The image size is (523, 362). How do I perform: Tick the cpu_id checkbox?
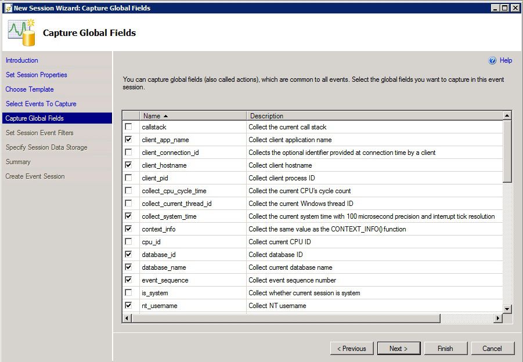point(128,241)
